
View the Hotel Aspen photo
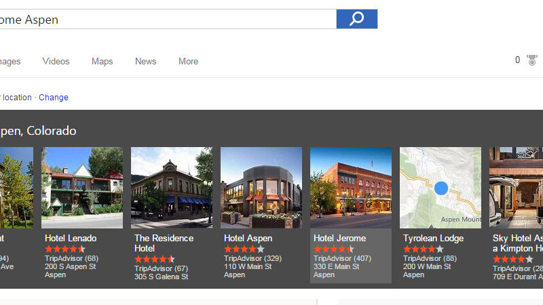pyautogui.click(x=261, y=188)
